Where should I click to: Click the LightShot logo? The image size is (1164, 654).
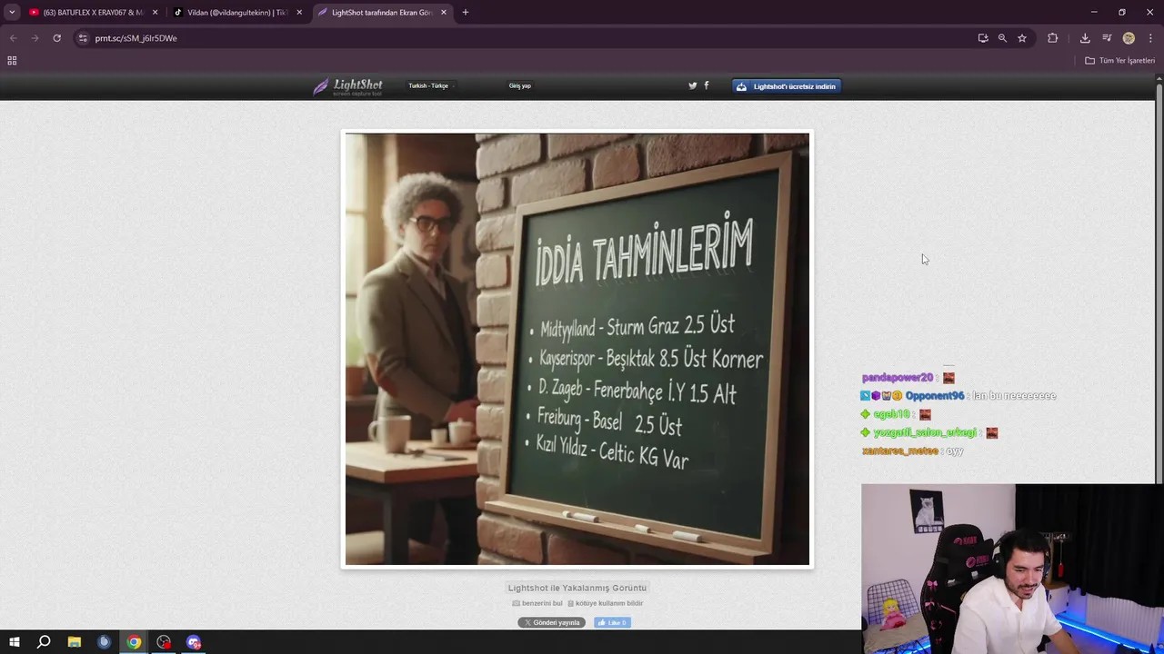(x=347, y=86)
